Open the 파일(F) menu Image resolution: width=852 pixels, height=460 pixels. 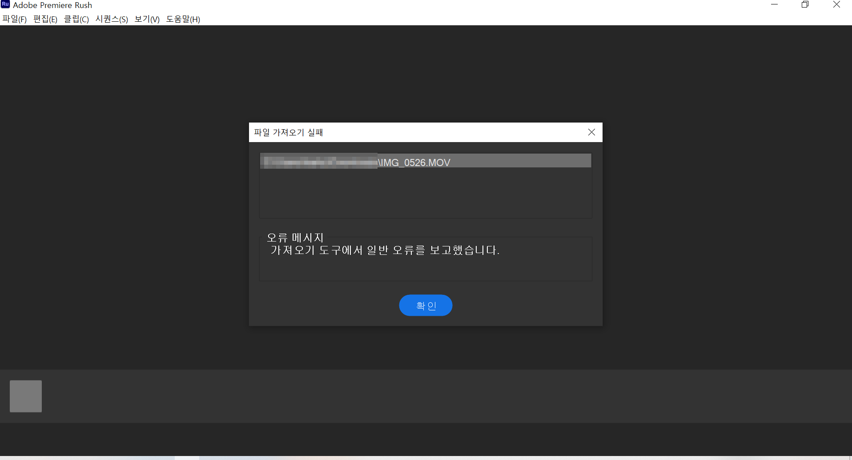[14, 19]
